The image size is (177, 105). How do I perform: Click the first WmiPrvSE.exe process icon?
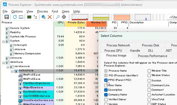click(x=20, y=76)
